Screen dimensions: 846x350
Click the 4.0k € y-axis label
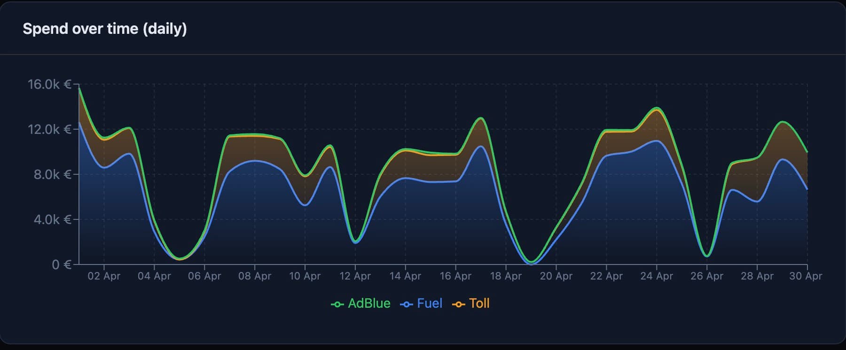tap(52, 219)
